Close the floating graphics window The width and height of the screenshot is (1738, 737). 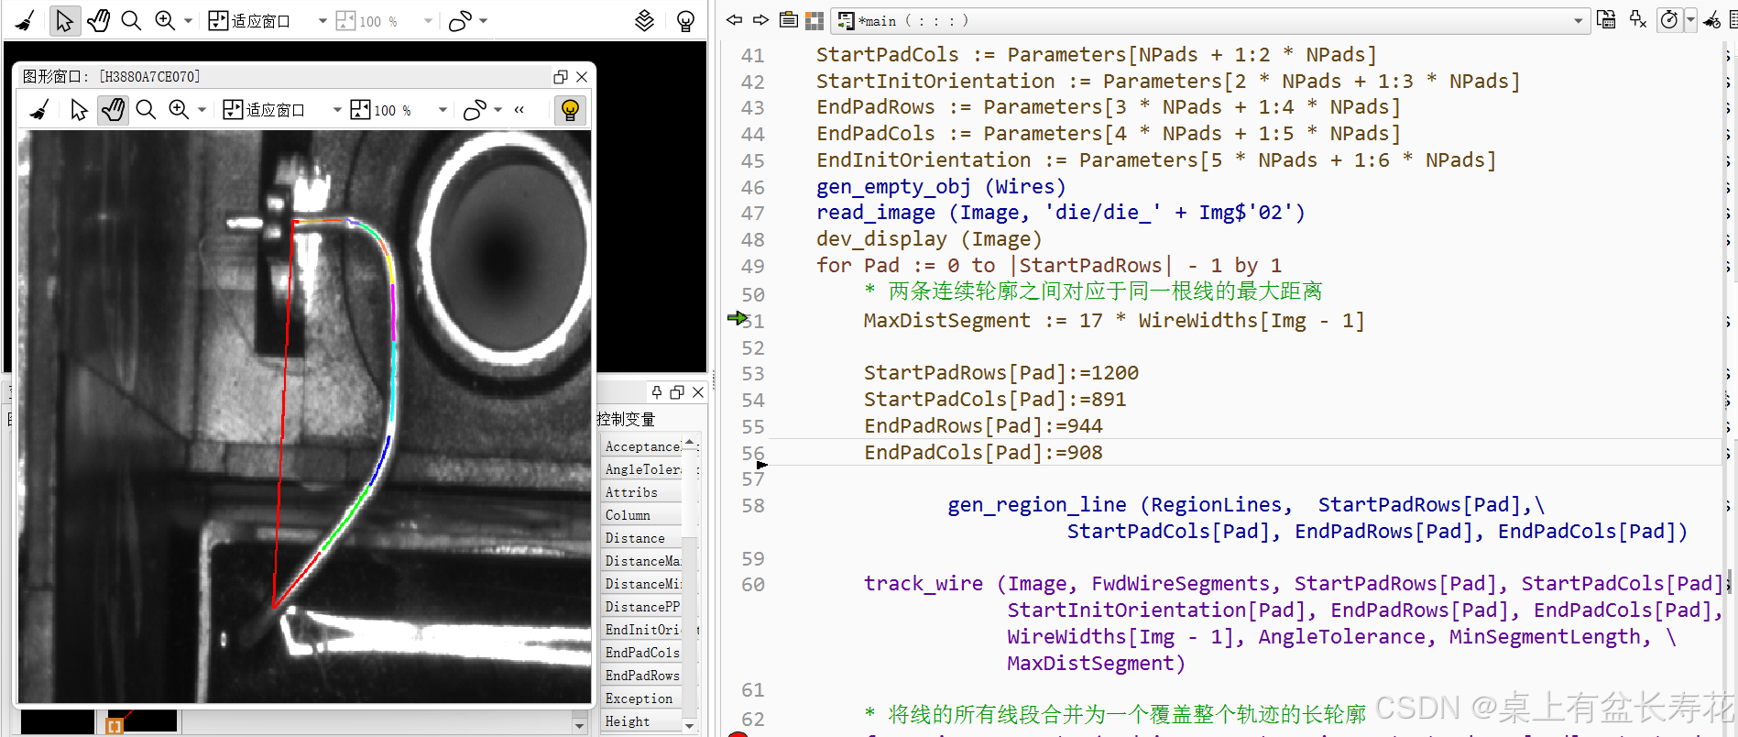tap(582, 77)
